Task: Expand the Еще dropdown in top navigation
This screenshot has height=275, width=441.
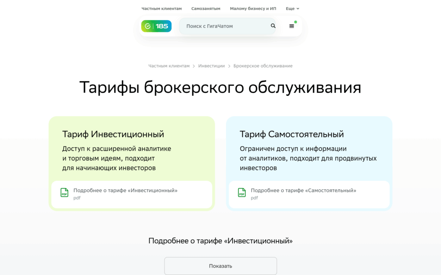Action: pyautogui.click(x=292, y=9)
